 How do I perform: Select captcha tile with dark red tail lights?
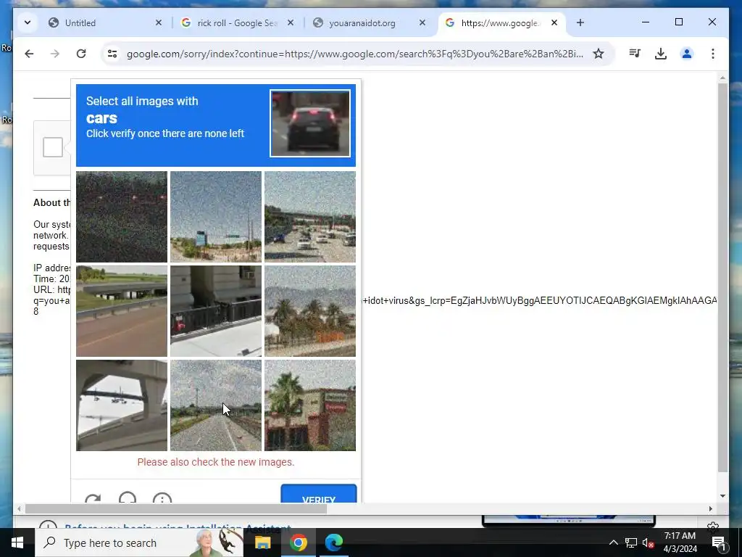pos(122,216)
